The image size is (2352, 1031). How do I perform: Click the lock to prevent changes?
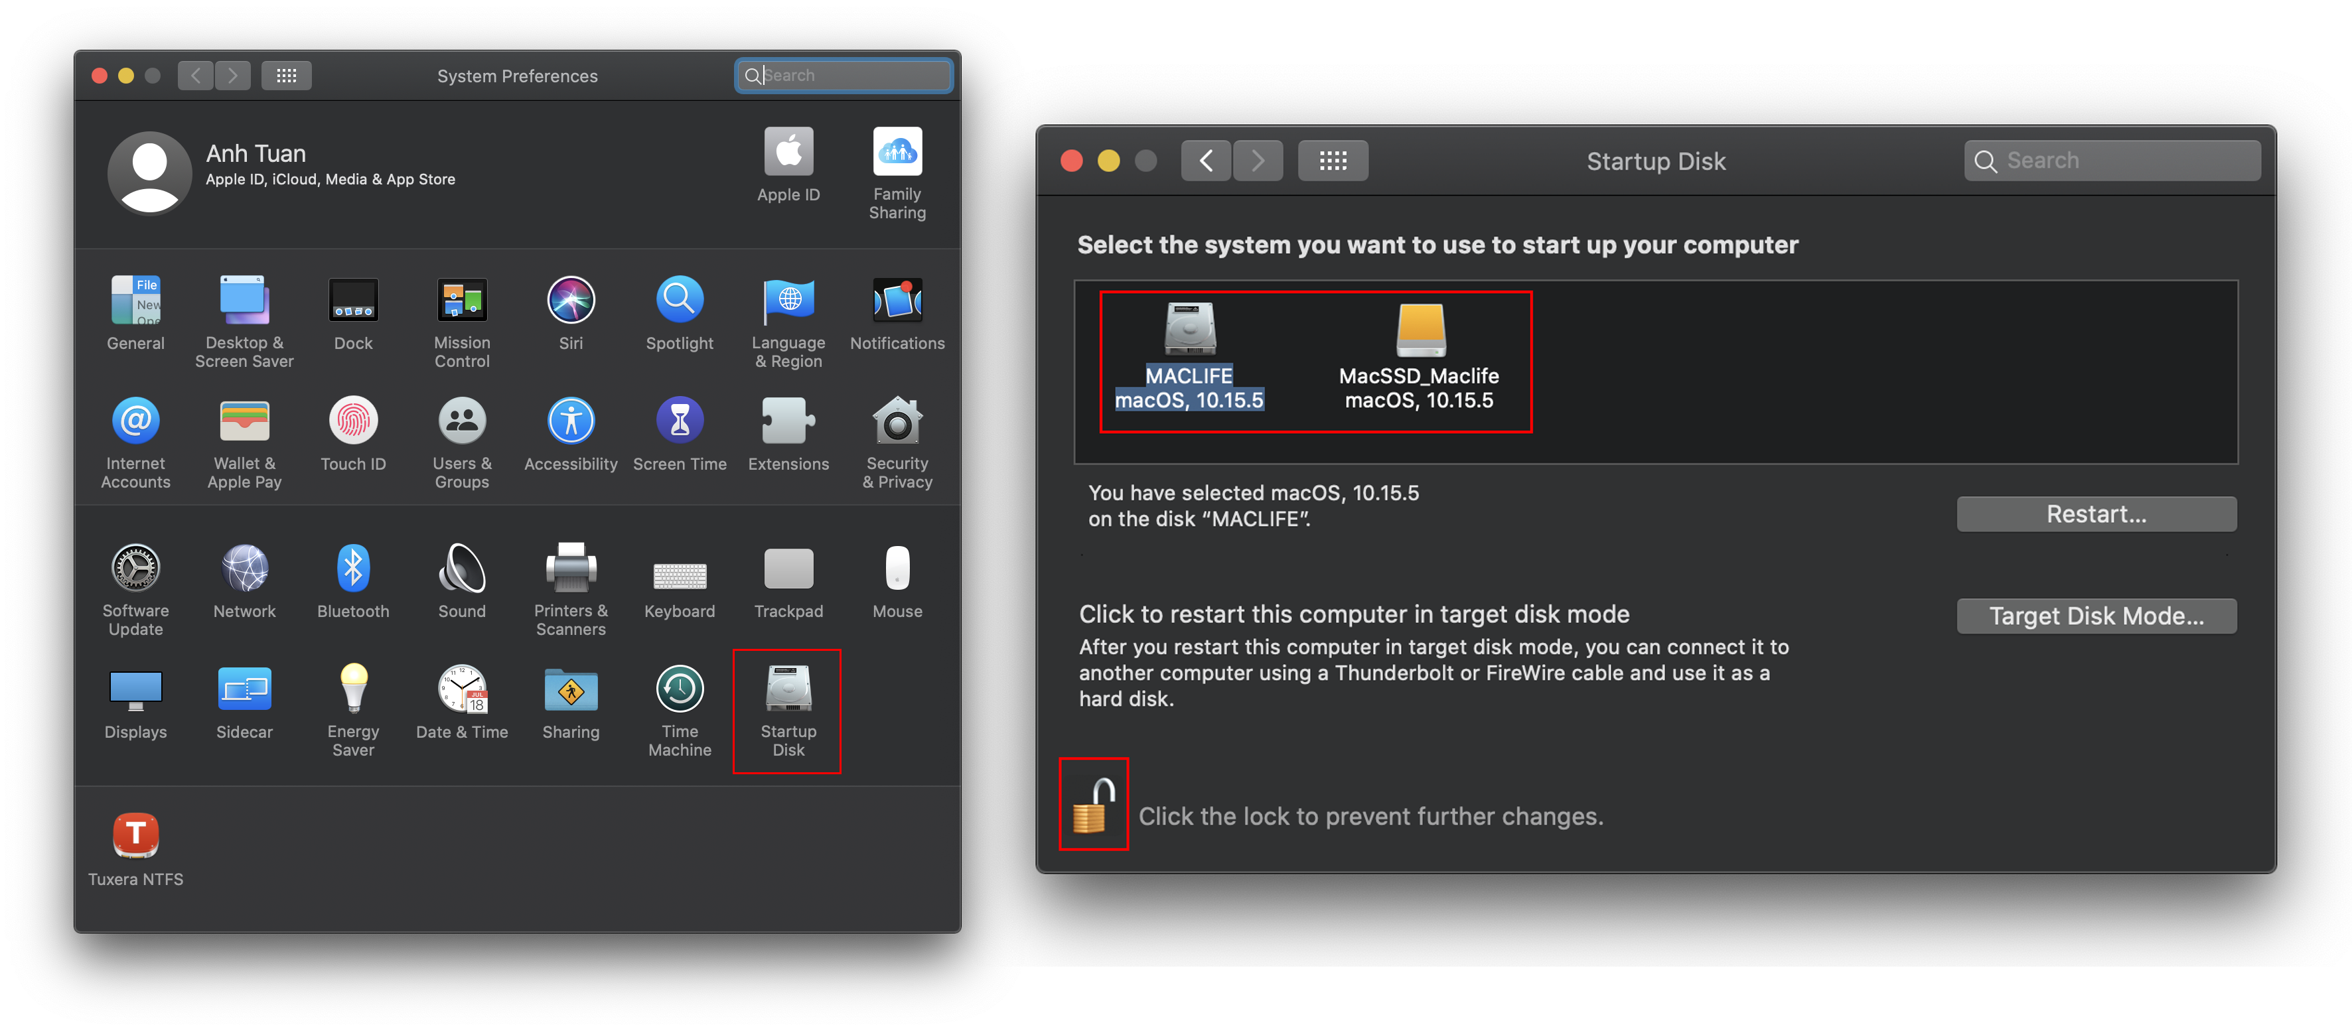tap(1094, 805)
